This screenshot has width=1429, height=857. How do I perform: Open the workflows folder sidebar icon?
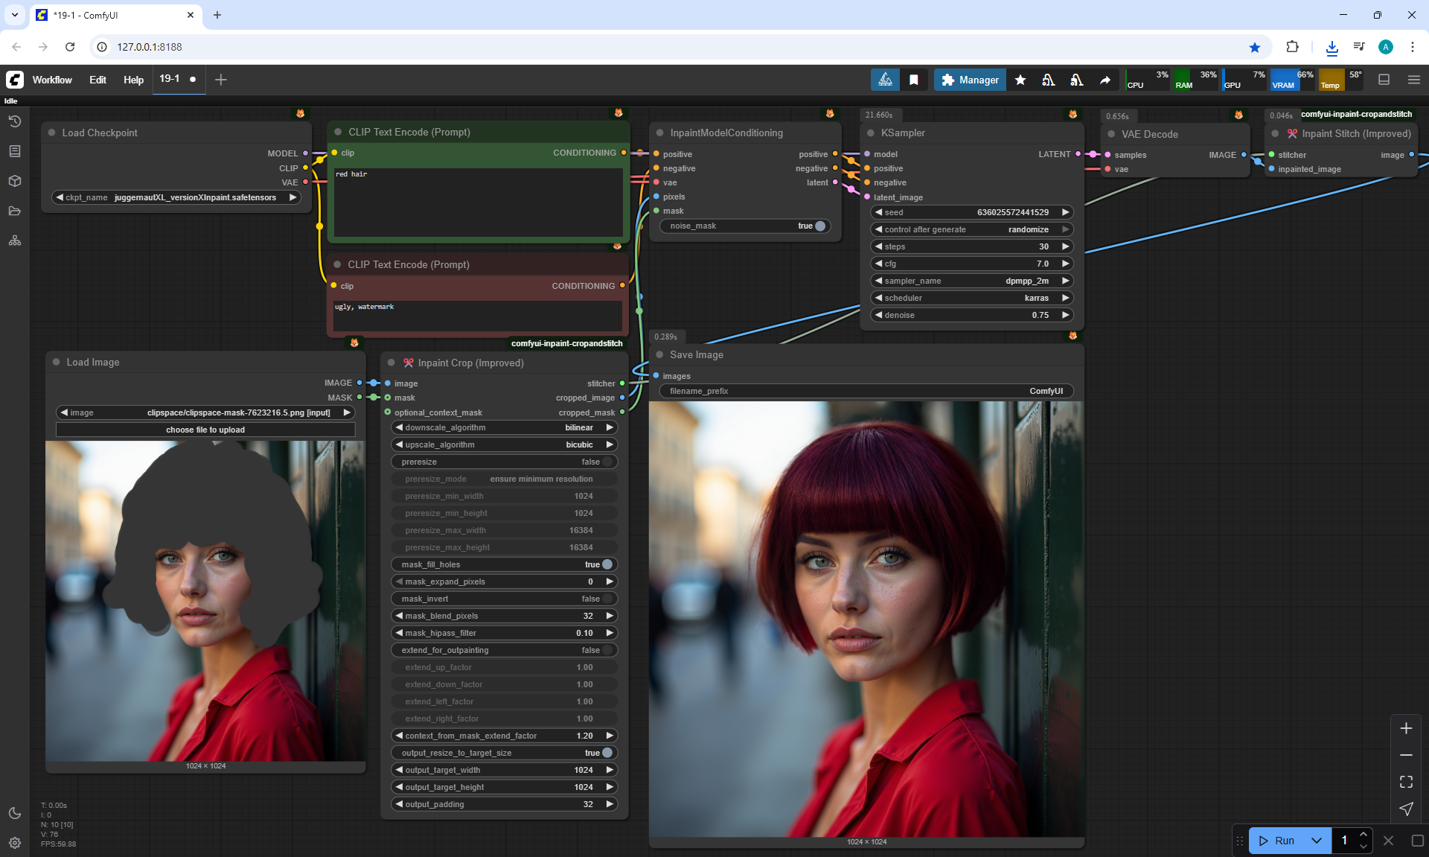15,211
